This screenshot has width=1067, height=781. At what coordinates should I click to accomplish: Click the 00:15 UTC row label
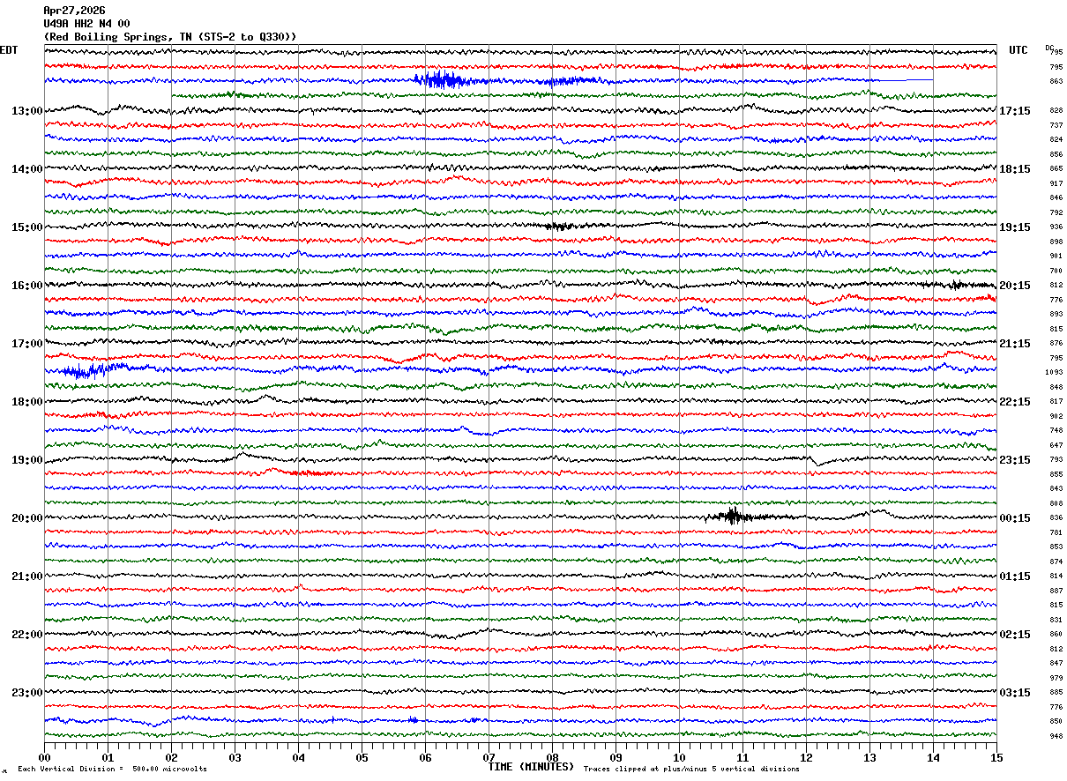pos(1015,518)
